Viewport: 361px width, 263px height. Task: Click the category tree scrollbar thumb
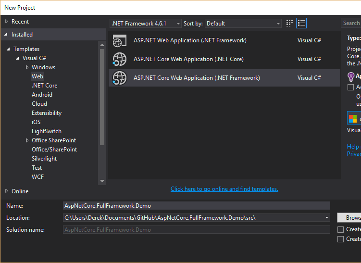point(102,97)
